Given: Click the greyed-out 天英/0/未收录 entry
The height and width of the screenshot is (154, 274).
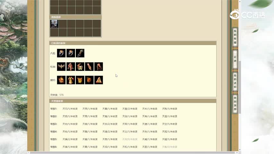Looking at the screenshot, I should (x=130, y=139).
